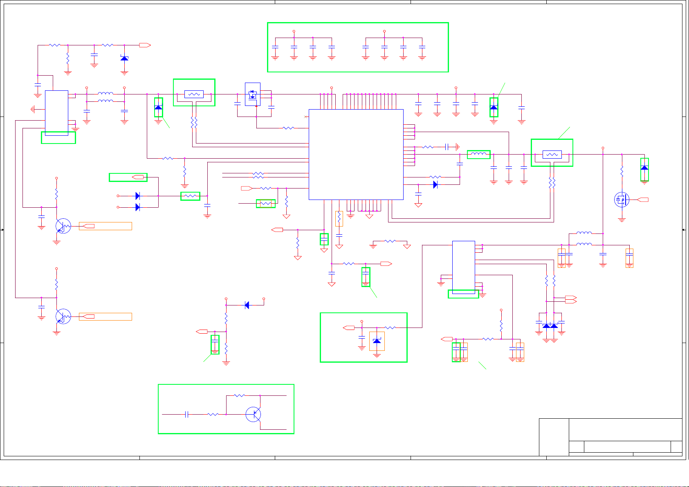Select the boxed sense resistor on the right output rail
Screen dimensions: 689x487
[x=552, y=155]
